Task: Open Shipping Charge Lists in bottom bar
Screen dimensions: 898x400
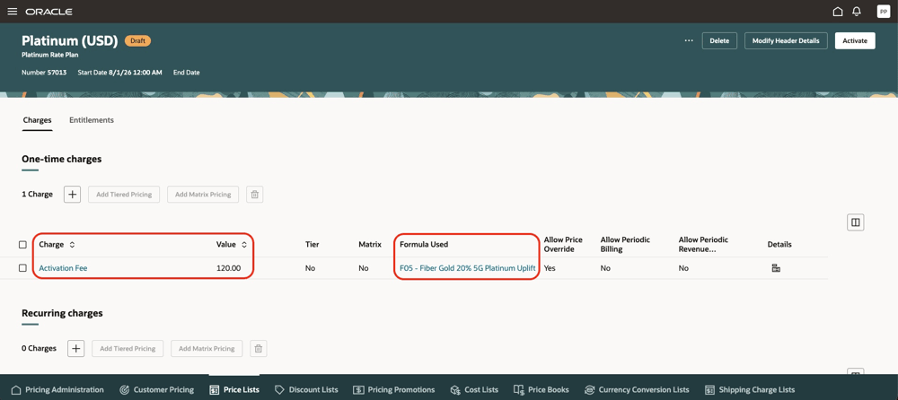Action: coord(750,389)
